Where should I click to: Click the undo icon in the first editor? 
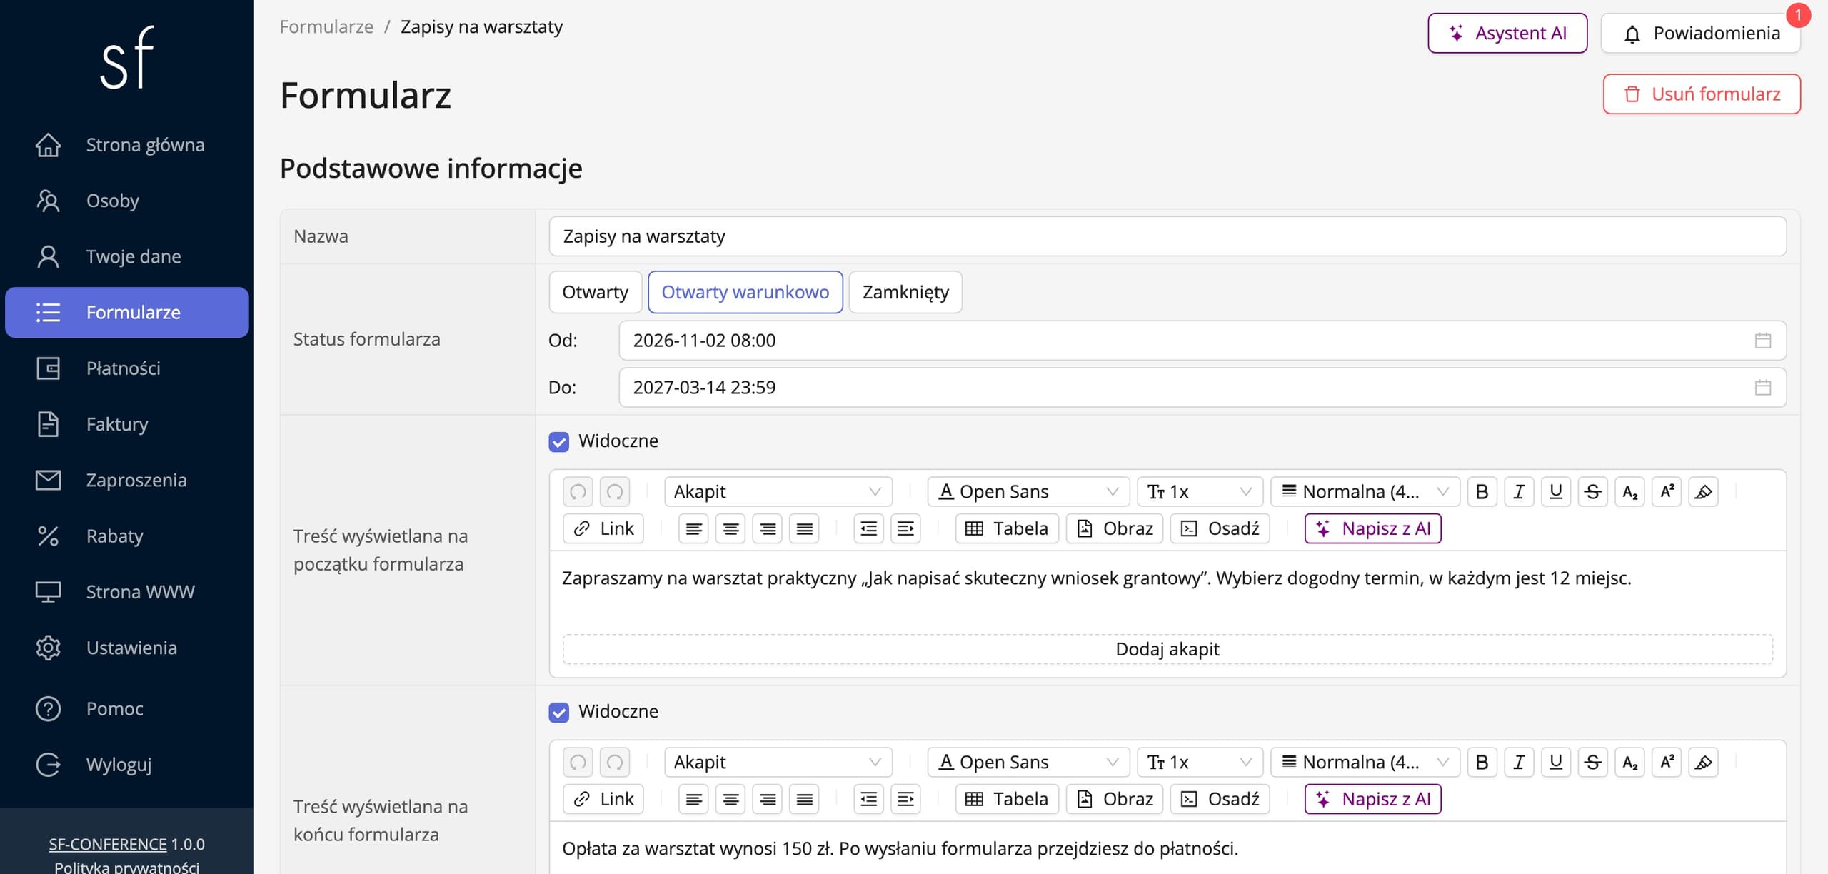578,491
